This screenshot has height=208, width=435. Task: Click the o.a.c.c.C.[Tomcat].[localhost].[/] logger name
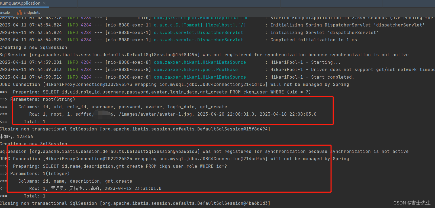[x=200, y=25]
